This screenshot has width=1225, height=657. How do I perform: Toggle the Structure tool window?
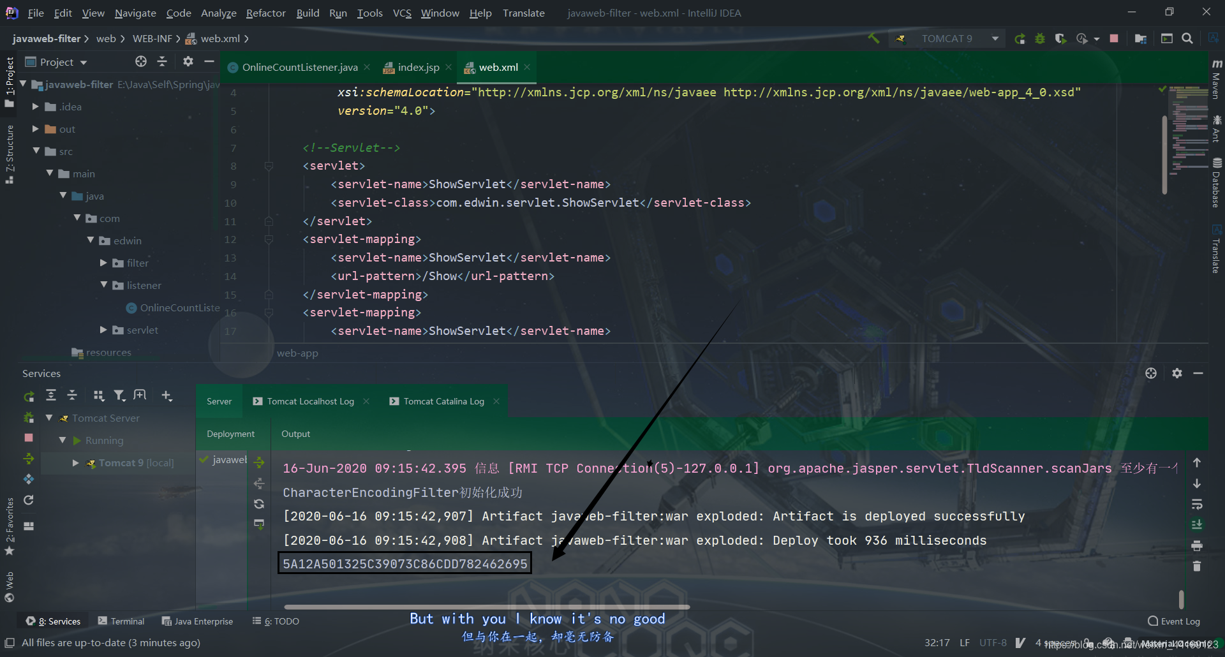click(10, 154)
